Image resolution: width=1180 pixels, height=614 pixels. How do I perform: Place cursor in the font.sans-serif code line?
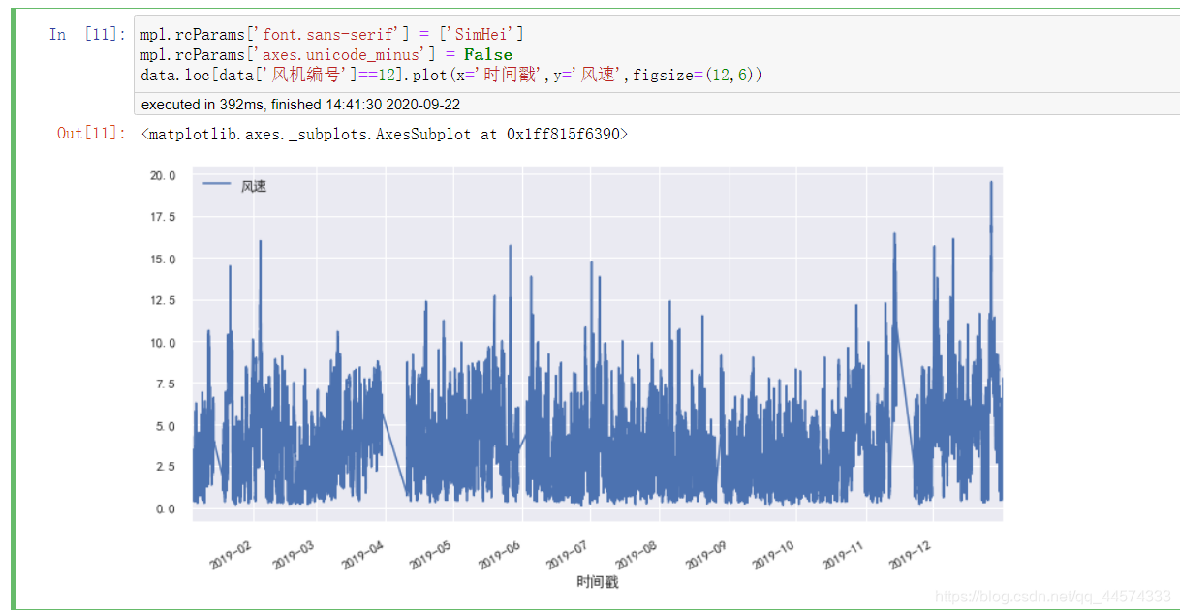pos(332,35)
